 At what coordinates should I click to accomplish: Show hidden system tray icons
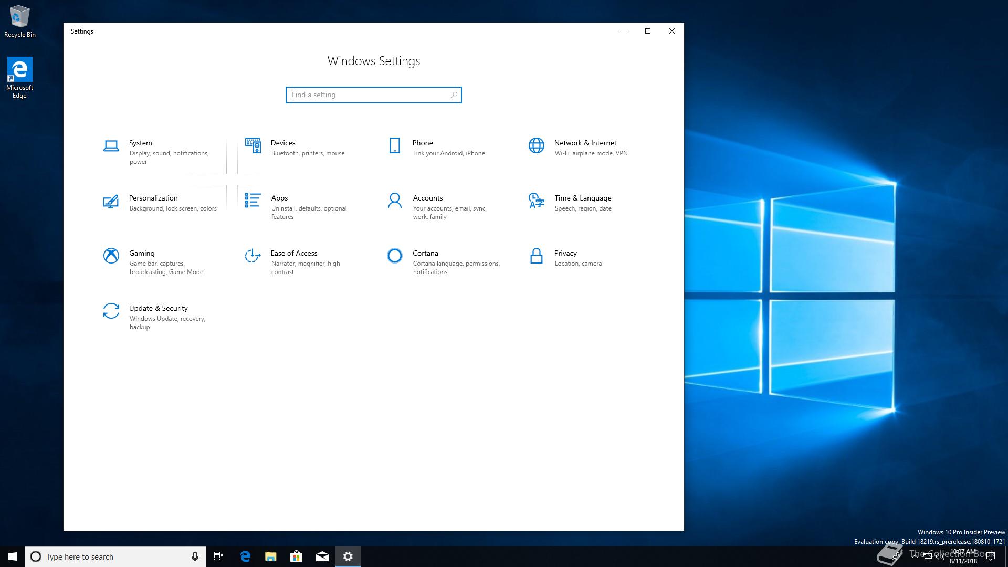pos(915,556)
